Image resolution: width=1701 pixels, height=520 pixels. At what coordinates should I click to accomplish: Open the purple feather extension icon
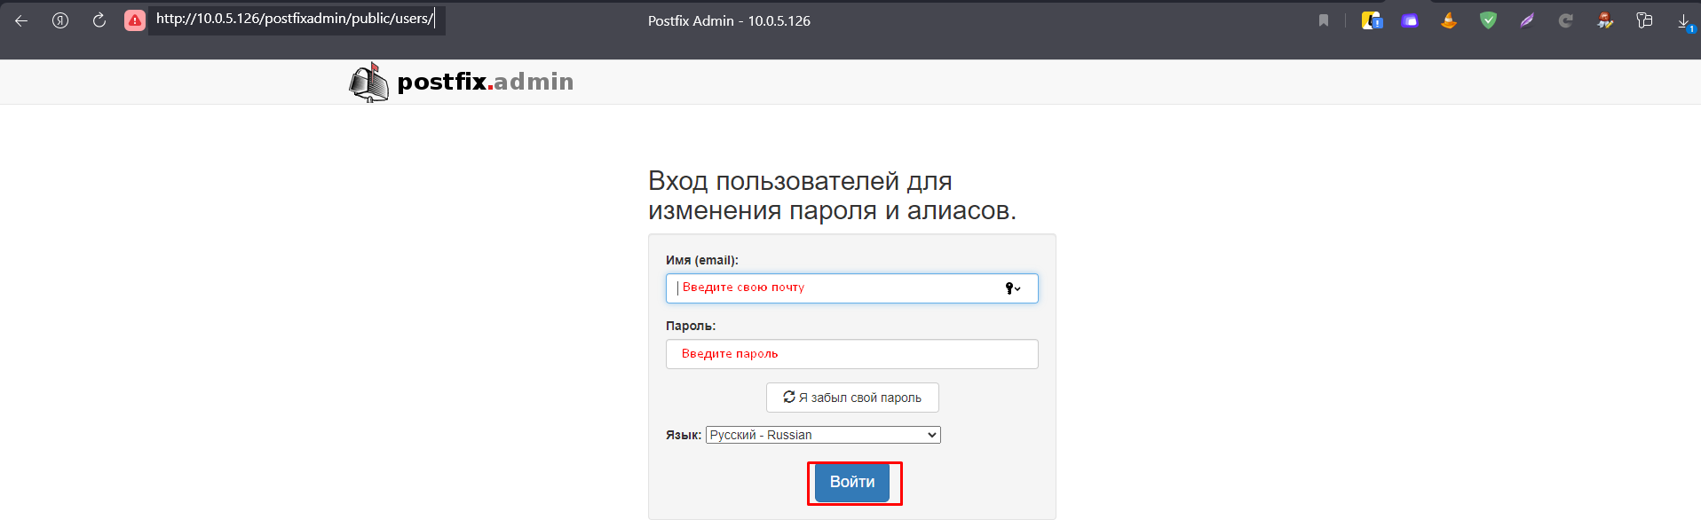pyautogui.click(x=1527, y=20)
